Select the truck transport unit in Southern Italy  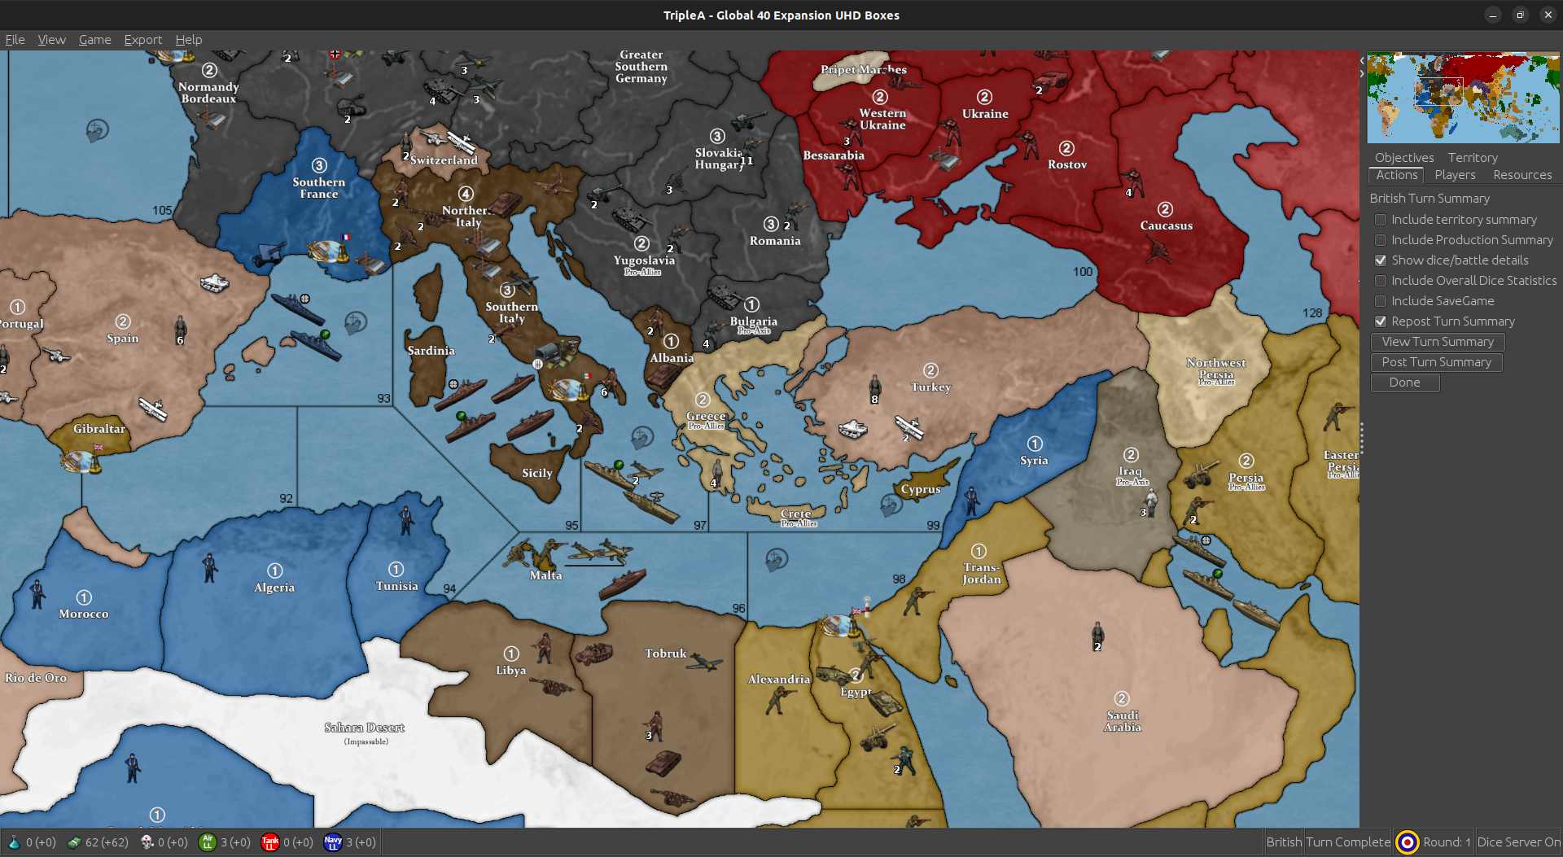(x=557, y=353)
